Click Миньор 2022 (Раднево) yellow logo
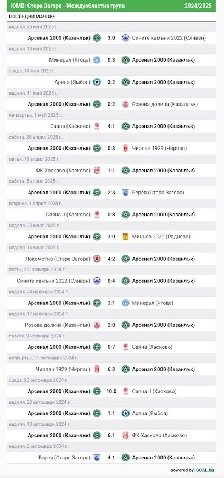This screenshot has height=478, width=224. tap(125, 237)
